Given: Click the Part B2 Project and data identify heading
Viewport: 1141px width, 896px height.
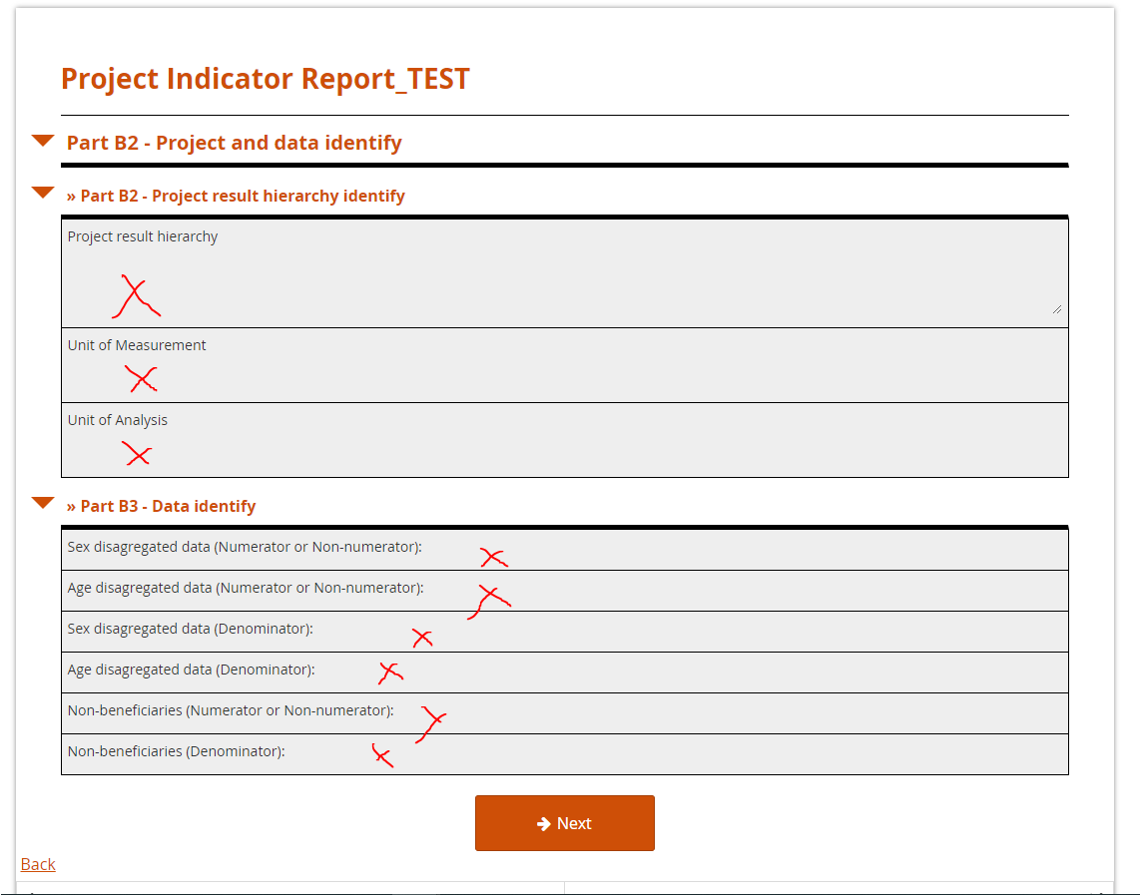Looking at the screenshot, I should (235, 143).
